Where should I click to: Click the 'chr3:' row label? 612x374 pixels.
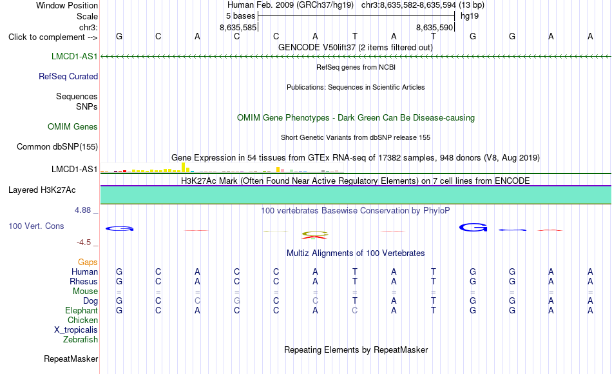[88, 27]
